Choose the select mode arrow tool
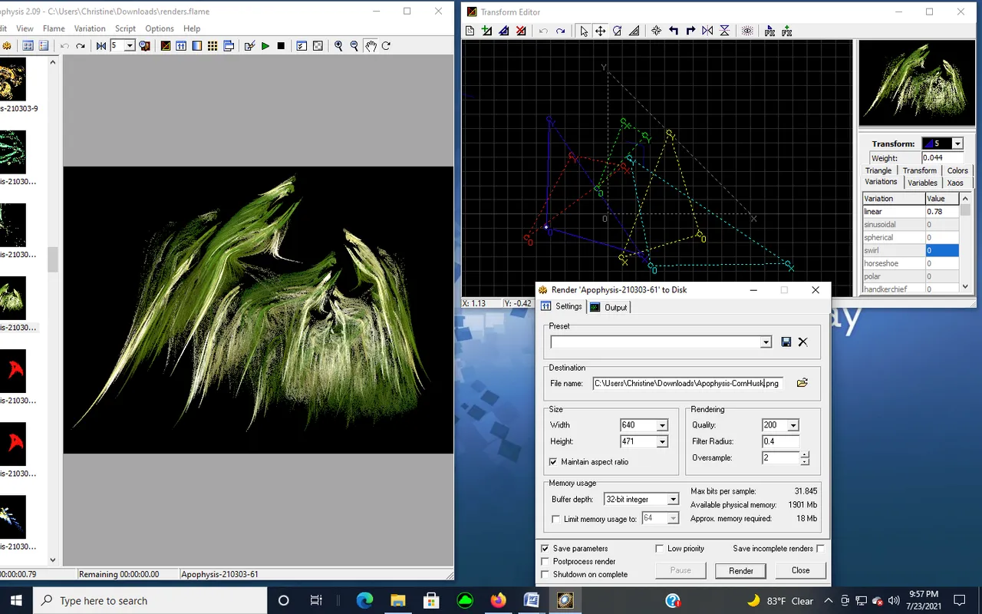 584,31
